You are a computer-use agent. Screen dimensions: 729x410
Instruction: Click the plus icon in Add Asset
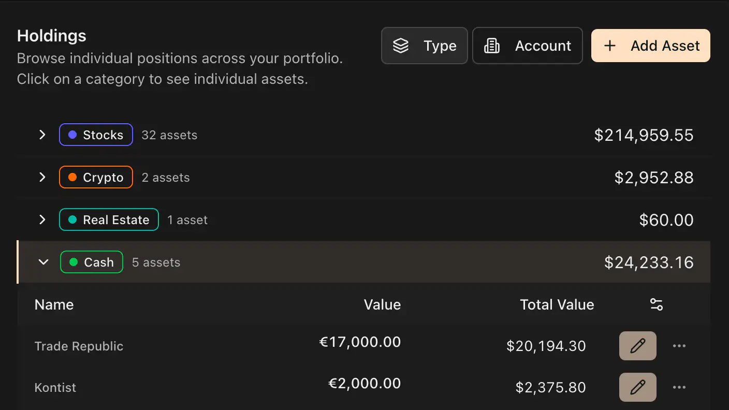[610, 46]
